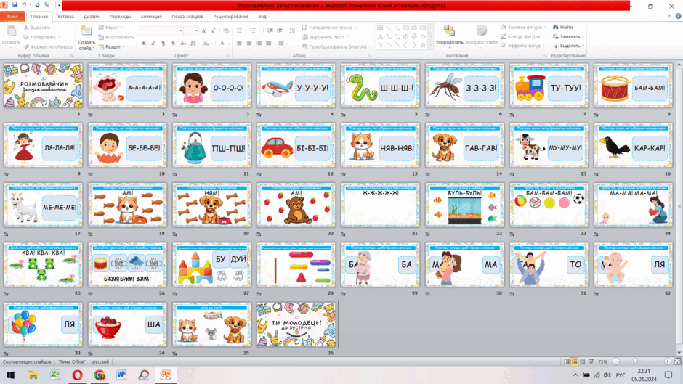Fit slide to window icon
Viewport: 683px width, 384px height.
click(x=678, y=361)
